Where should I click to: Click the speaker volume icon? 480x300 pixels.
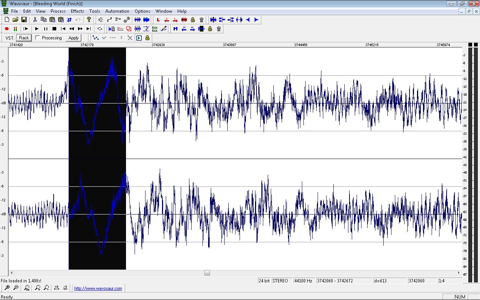point(101,20)
